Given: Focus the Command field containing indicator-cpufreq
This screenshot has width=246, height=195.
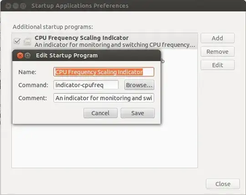Looking at the screenshot, I should coord(86,85).
